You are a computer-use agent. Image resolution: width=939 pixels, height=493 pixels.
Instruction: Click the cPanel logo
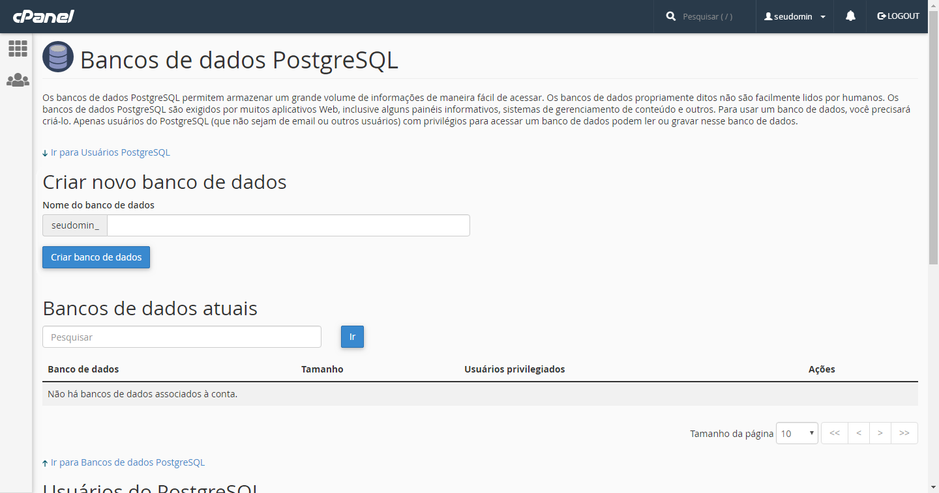pyautogui.click(x=44, y=16)
